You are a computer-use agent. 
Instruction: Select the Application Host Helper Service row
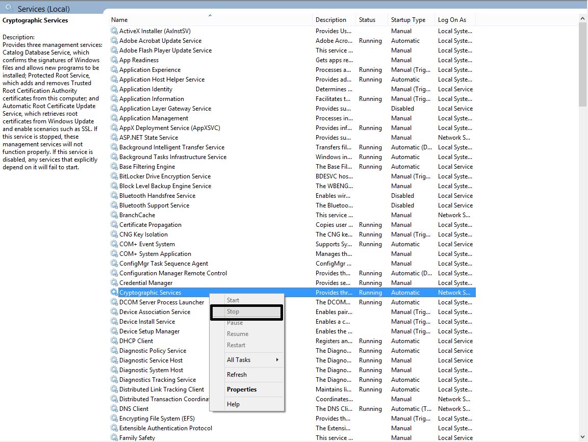coord(293,80)
